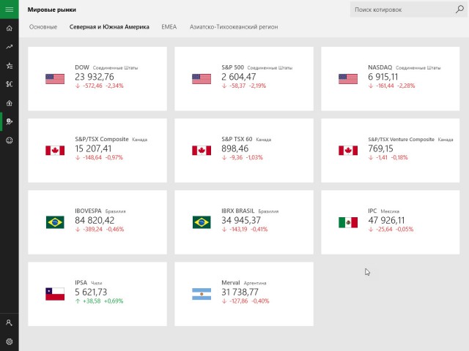
Task: Click the Мировые рынки page title
Action: 52,10
